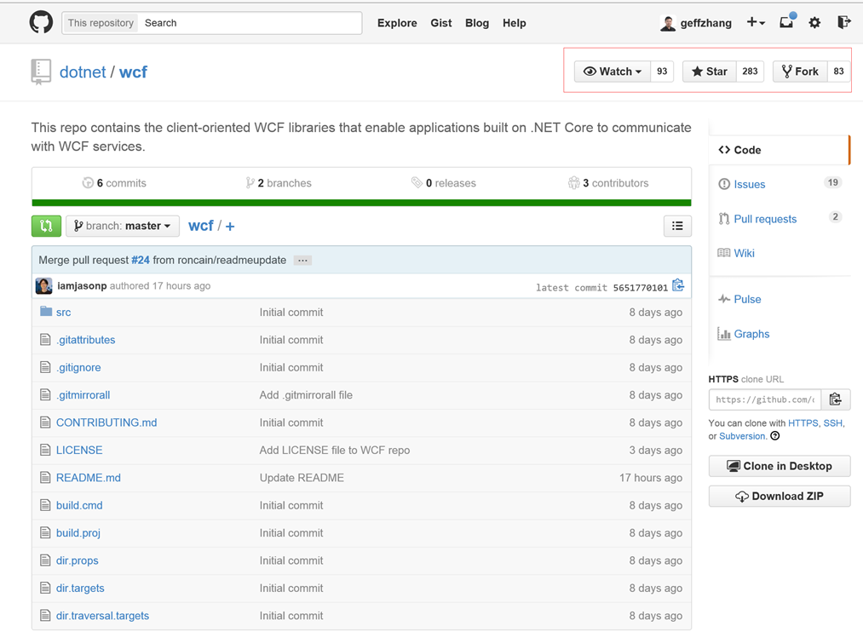Viewport: 863px width, 632px height.
Task: Open the branch: master dropdown
Action: (x=123, y=226)
